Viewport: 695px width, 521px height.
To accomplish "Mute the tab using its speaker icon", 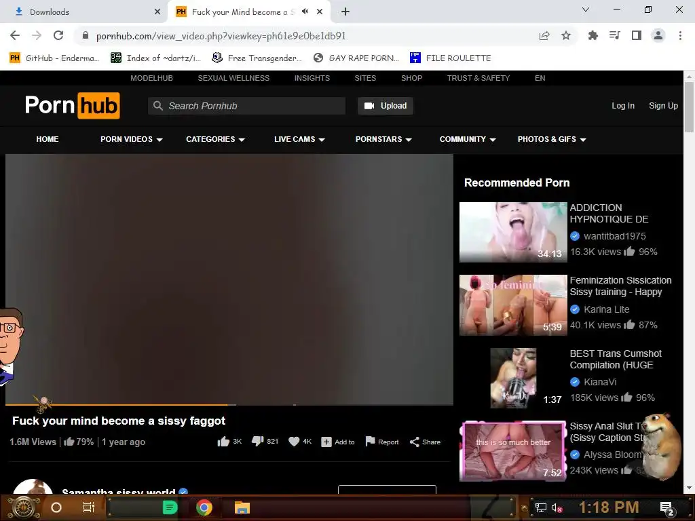I will [x=305, y=12].
